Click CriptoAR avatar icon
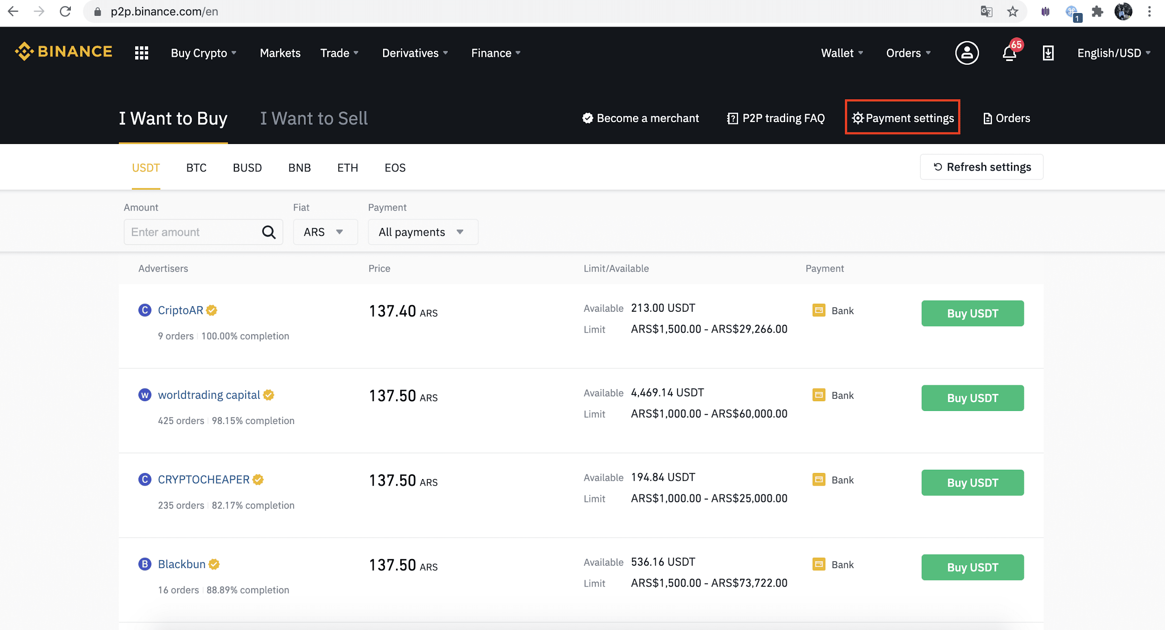 [145, 310]
